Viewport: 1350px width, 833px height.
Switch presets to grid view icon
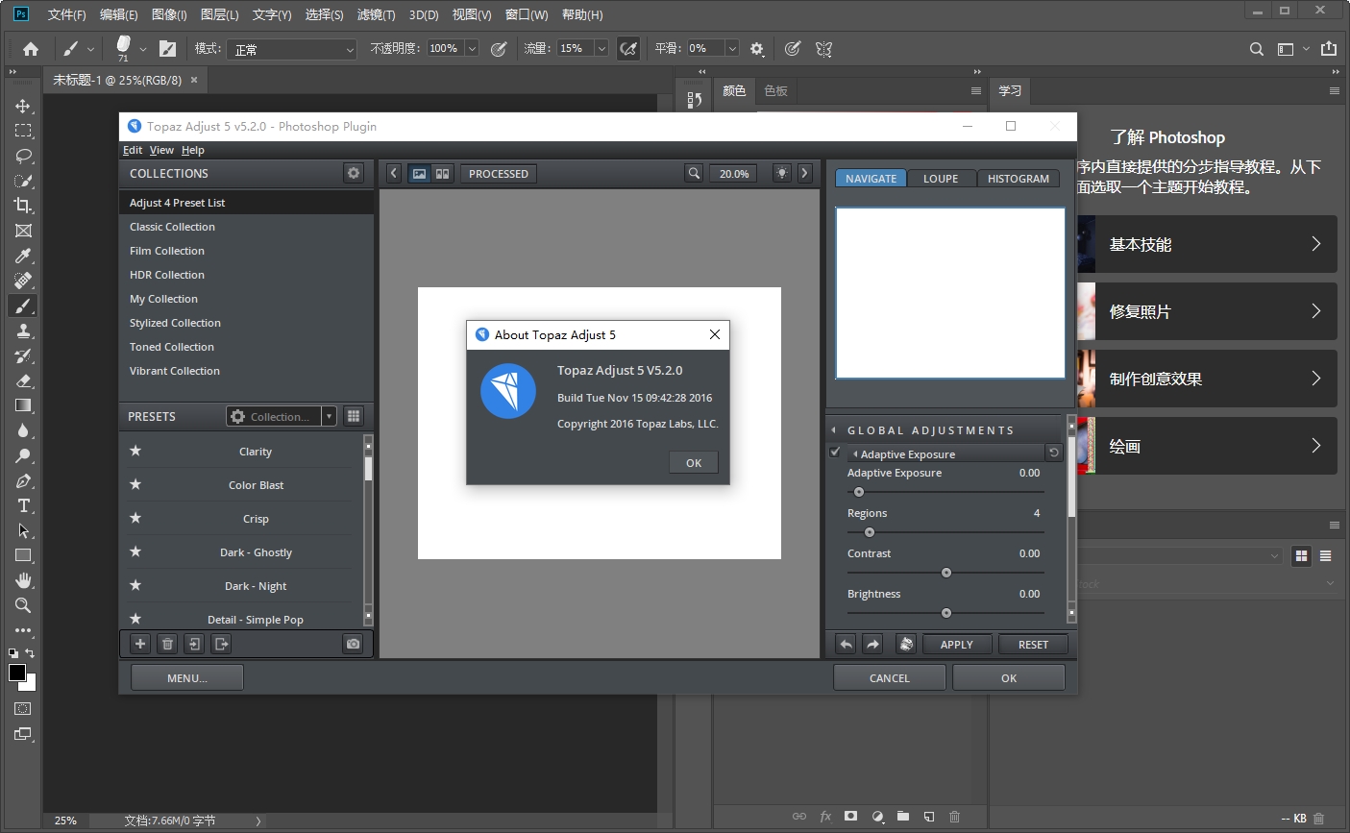pyautogui.click(x=354, y=416)
